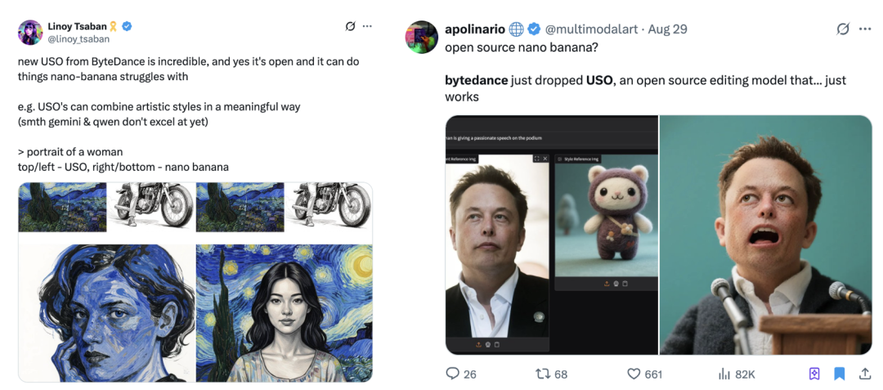Image resolution: width=883 pixels, height=390 pixels.
Task: Open the more options menu on Linoy's tweet
Action: (367, 26)
